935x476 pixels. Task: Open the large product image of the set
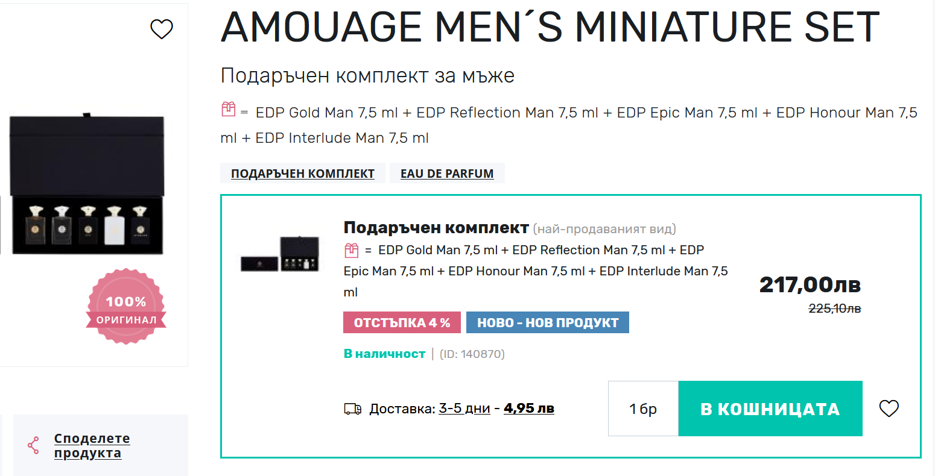(x=87, y=184)
